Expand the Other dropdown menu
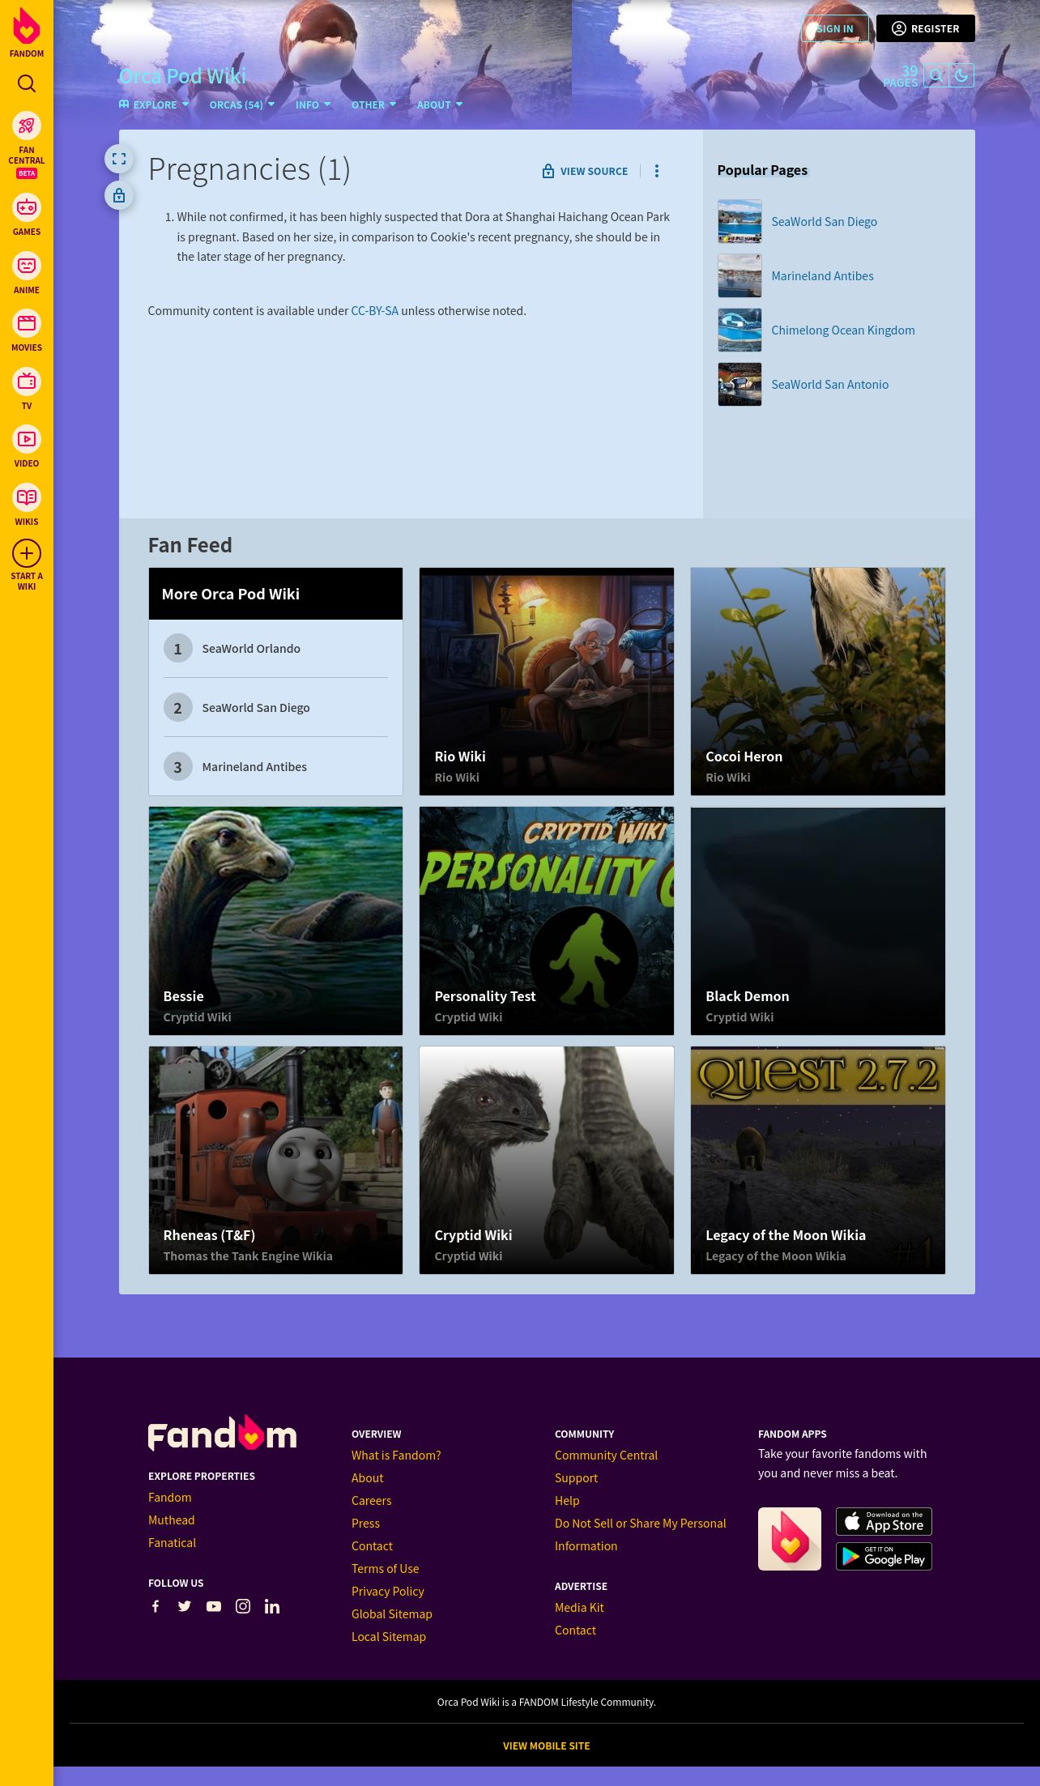This screenshot has width=1040, height=1786. (373, 104)
